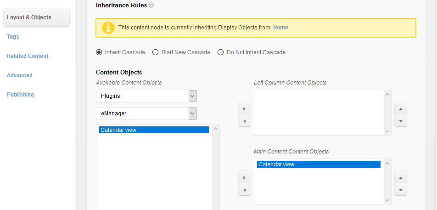Click the yellow info icon in the notice
This screenshot has height=210, width=437.
108,28
